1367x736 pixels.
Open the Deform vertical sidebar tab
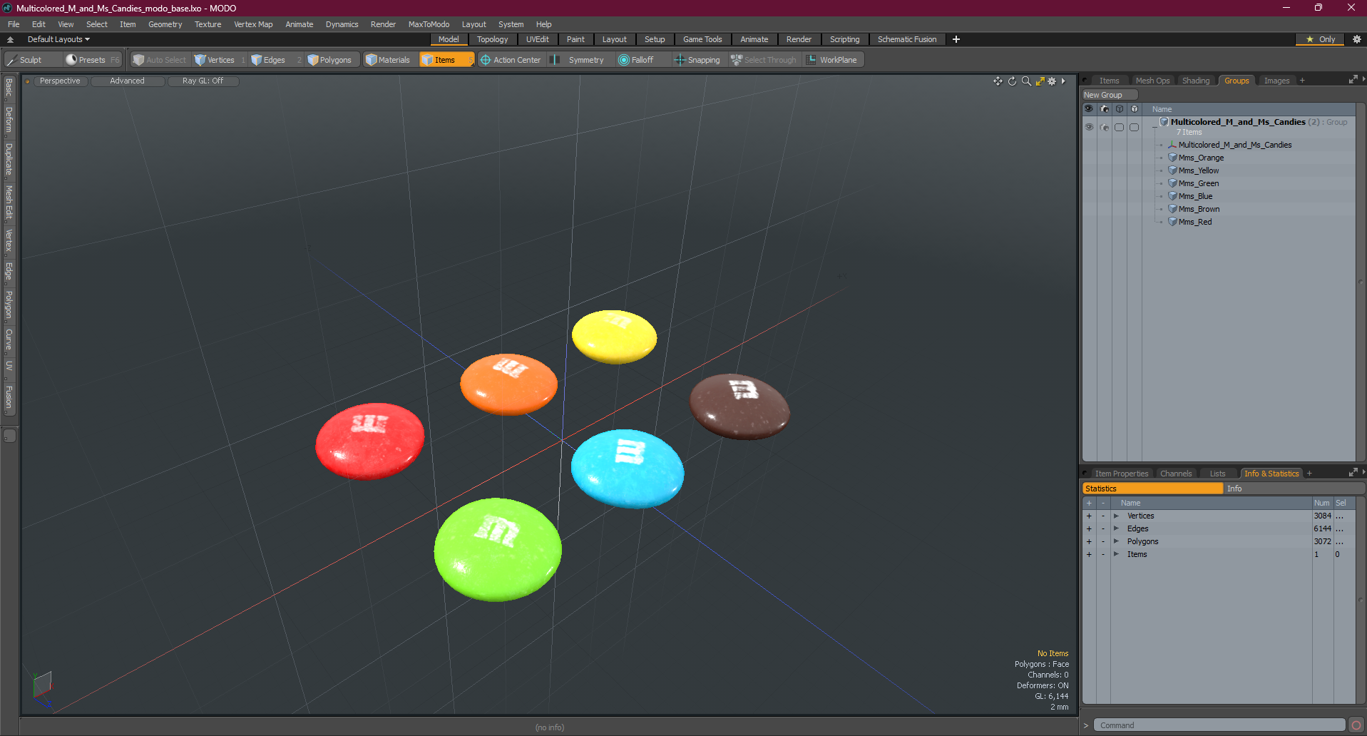click(9, 121)
